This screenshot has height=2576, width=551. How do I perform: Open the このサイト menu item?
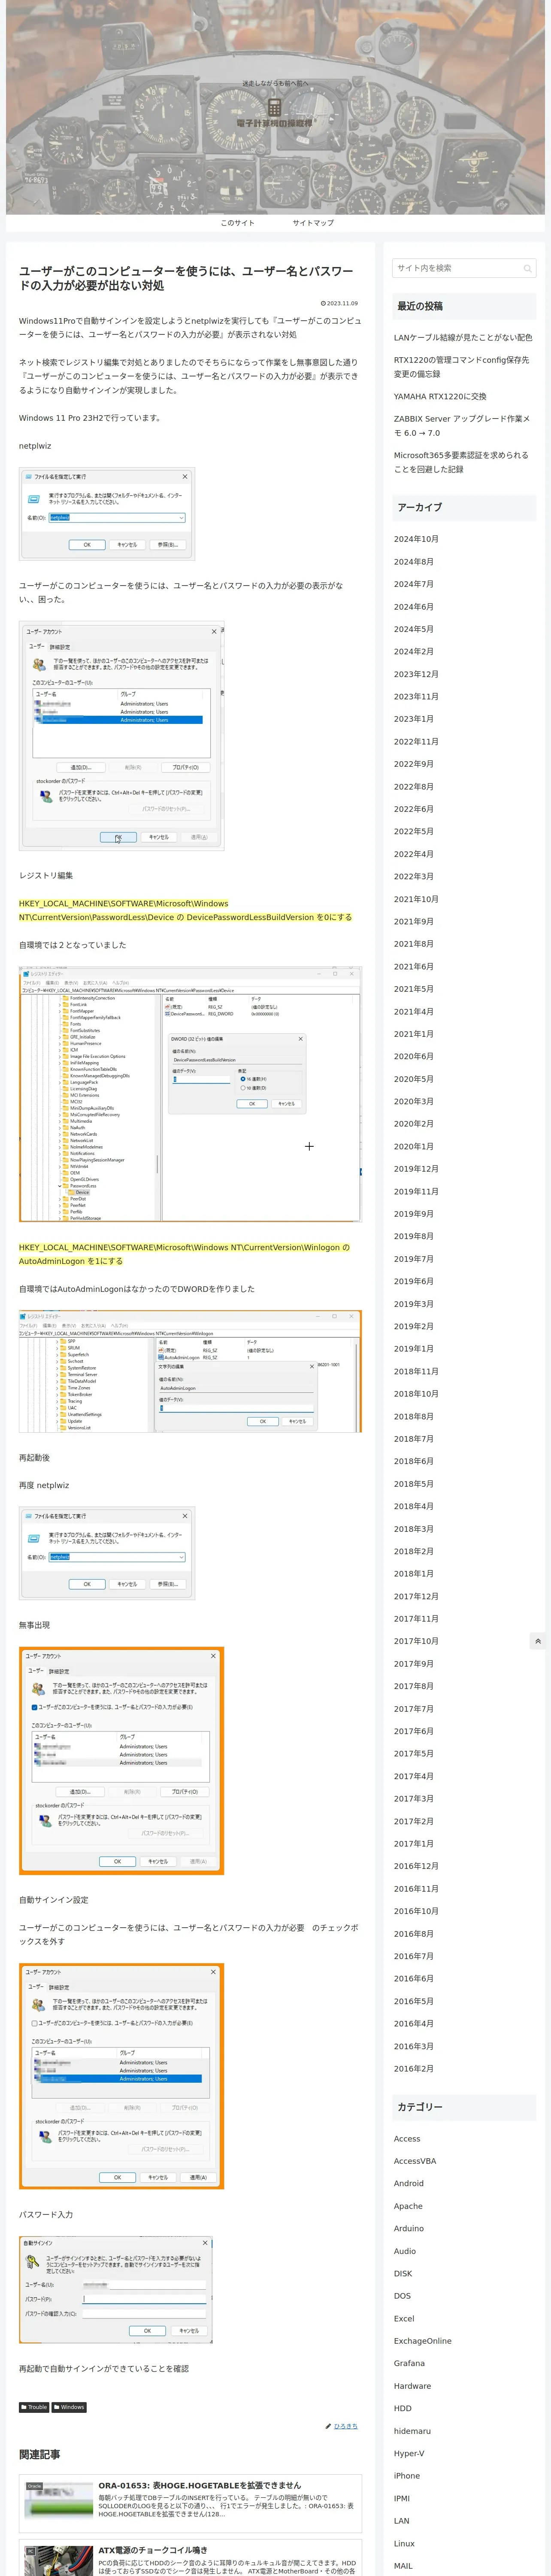coord(237,223)
